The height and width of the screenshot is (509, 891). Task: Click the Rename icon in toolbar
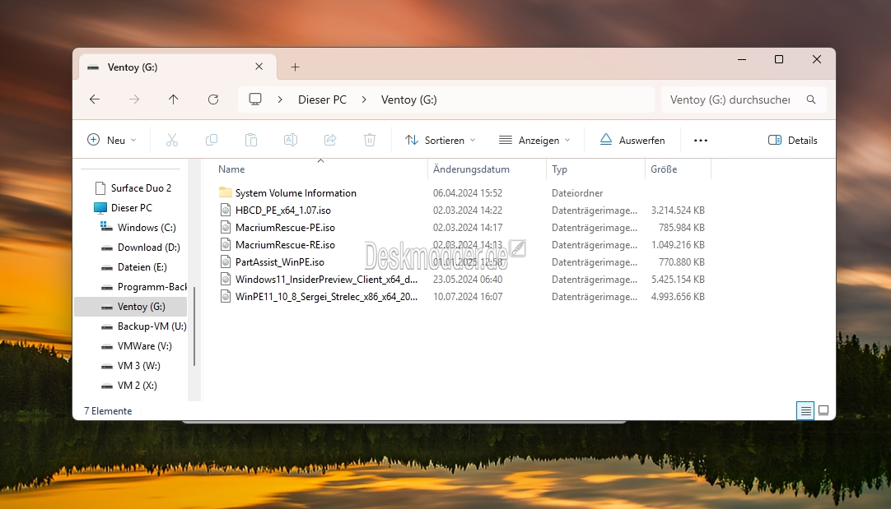291,140
